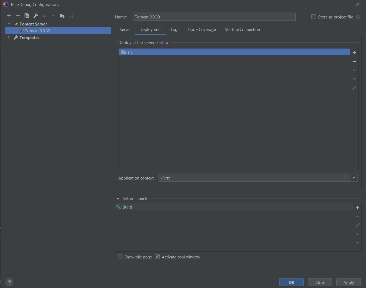
Task: Remove src deployment with minus icon
Action: point(354,62)
